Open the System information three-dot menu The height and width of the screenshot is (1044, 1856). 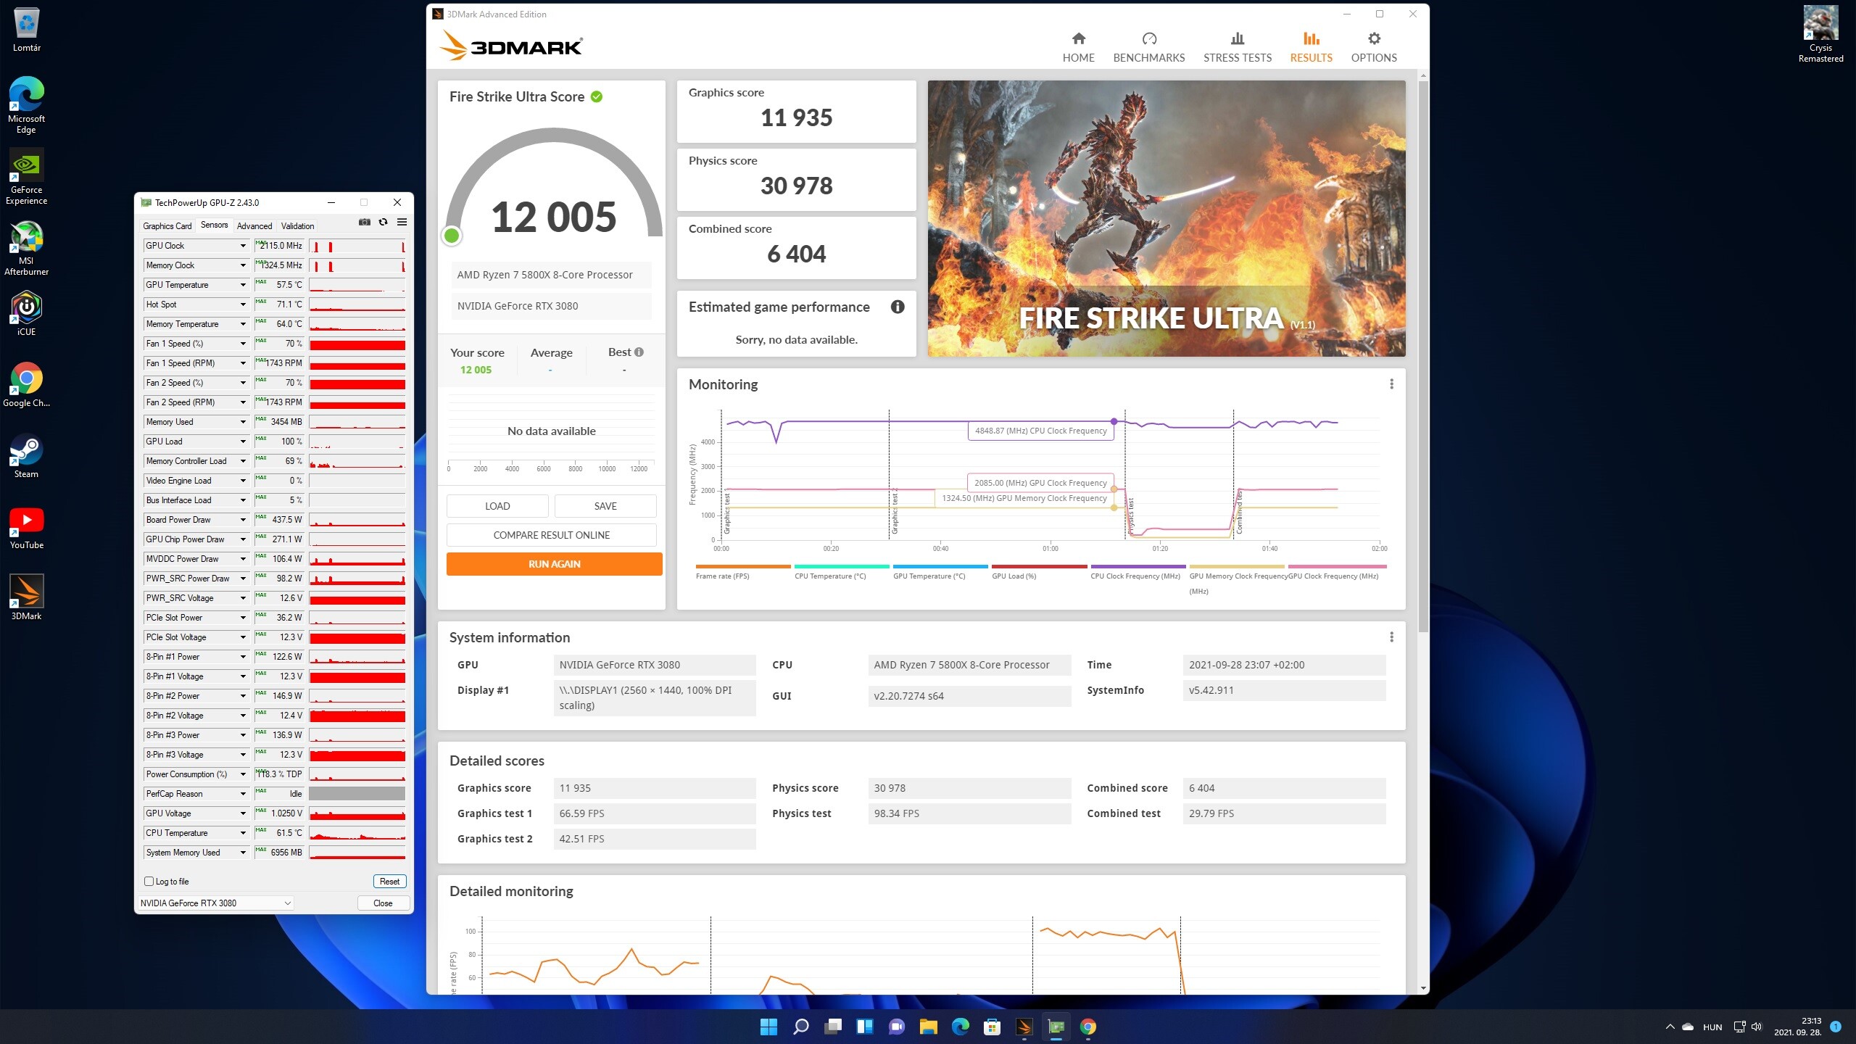pyautogui.click(x=1391, y=637)
